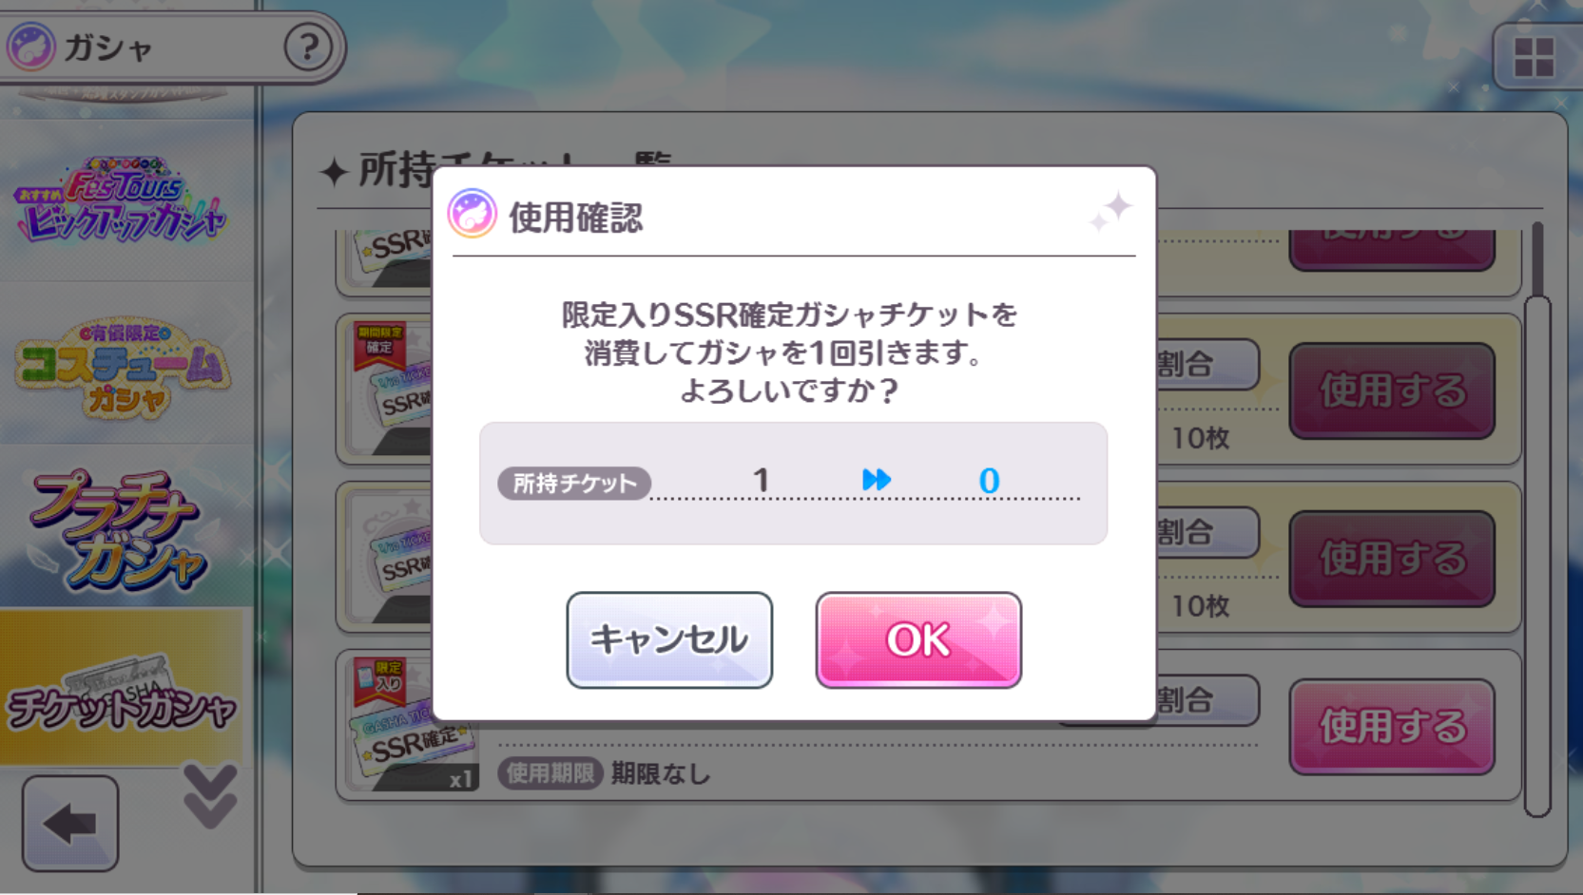Click the ガシャ icon in header

coord(31,47)
